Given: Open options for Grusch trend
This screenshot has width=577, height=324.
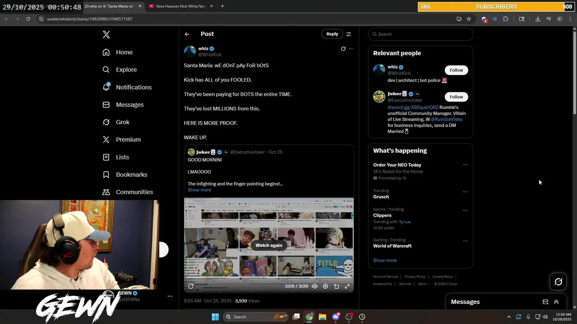Looking at the screenshot, I should coord(465,192).
